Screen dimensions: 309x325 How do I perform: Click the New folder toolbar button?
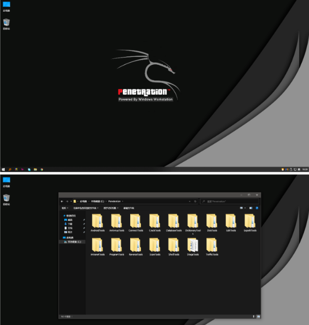[129, 208]
